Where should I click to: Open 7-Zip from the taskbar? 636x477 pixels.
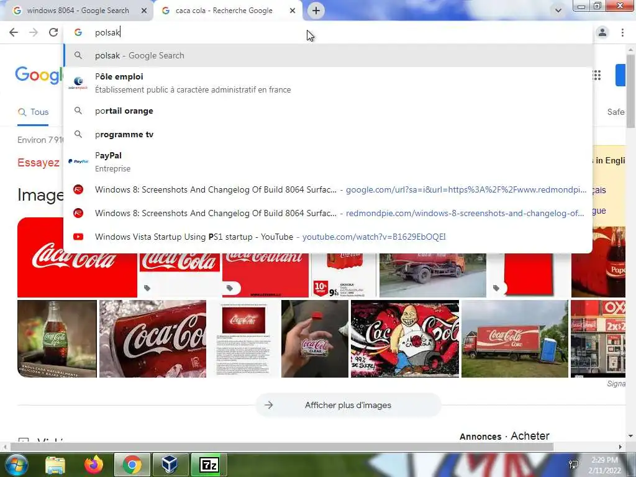(209, 465)
